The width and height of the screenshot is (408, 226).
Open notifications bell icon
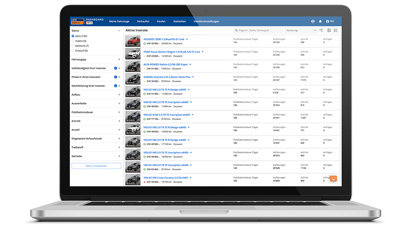tap(320, 21)
